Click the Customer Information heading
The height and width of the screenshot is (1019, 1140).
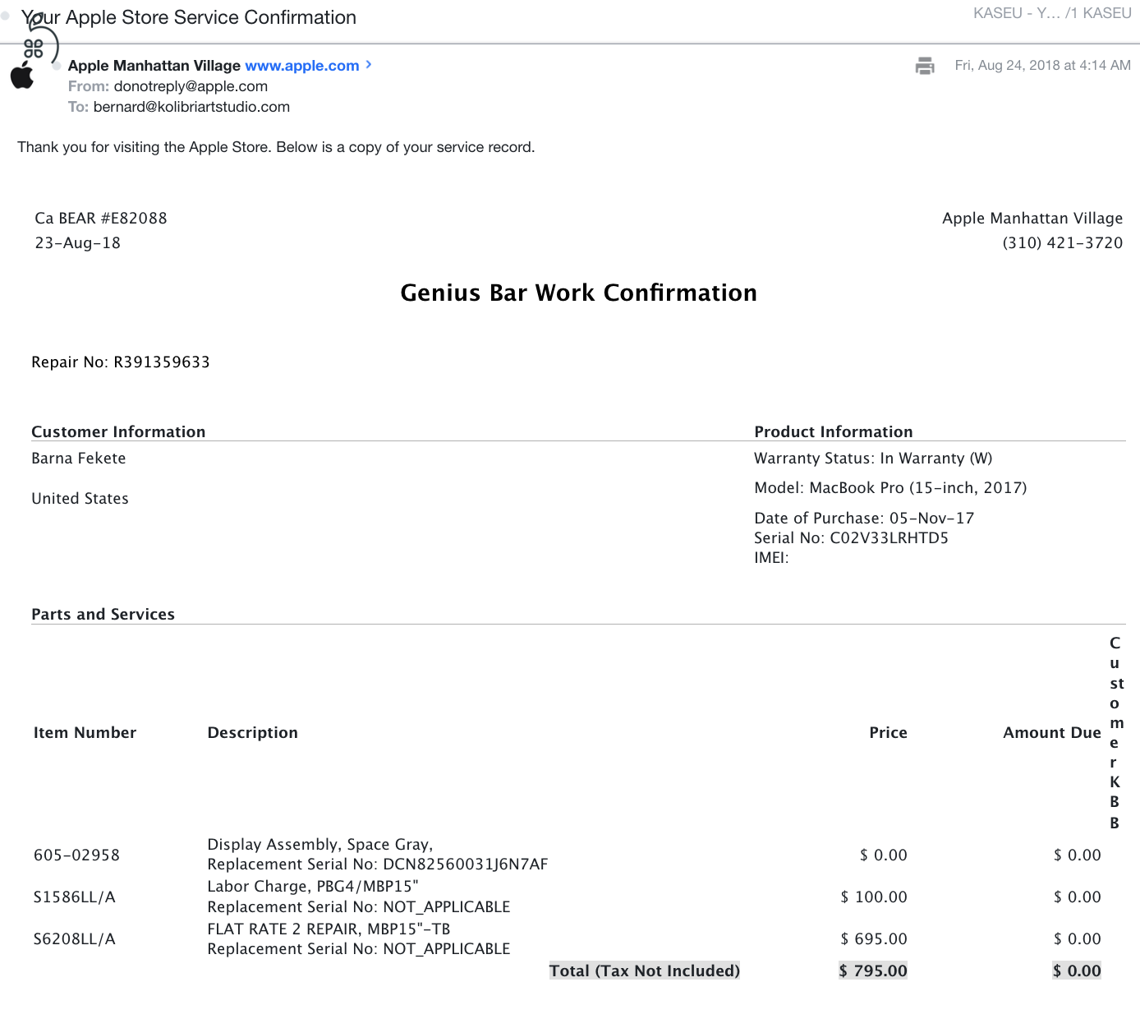pos(118,432)
